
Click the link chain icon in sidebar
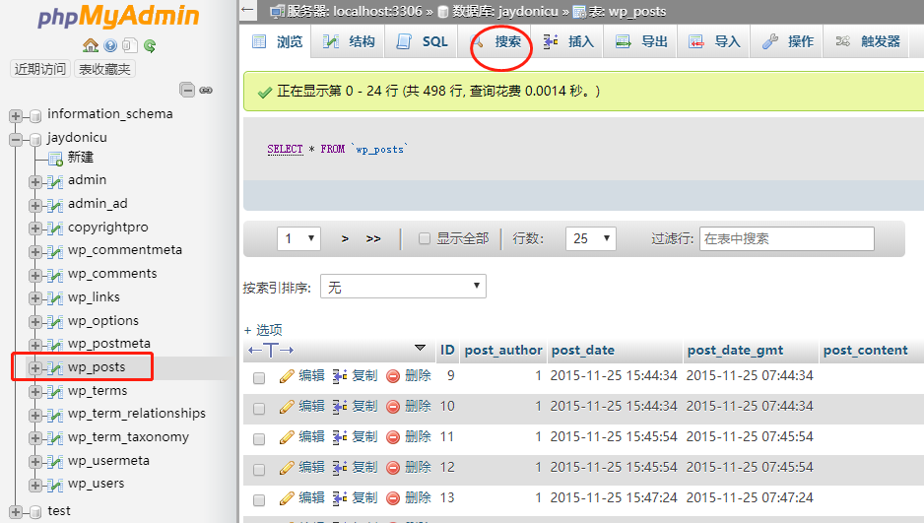pyautogui.click(x=206, y=90)
